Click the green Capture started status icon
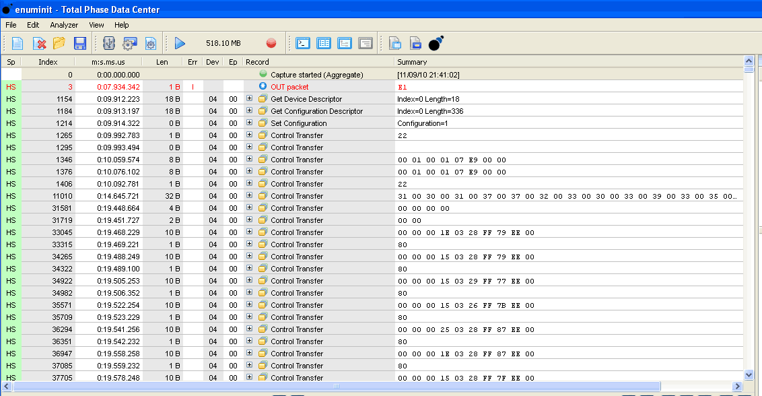This screenshot has height=396, width=762. [x=263, y=74]
